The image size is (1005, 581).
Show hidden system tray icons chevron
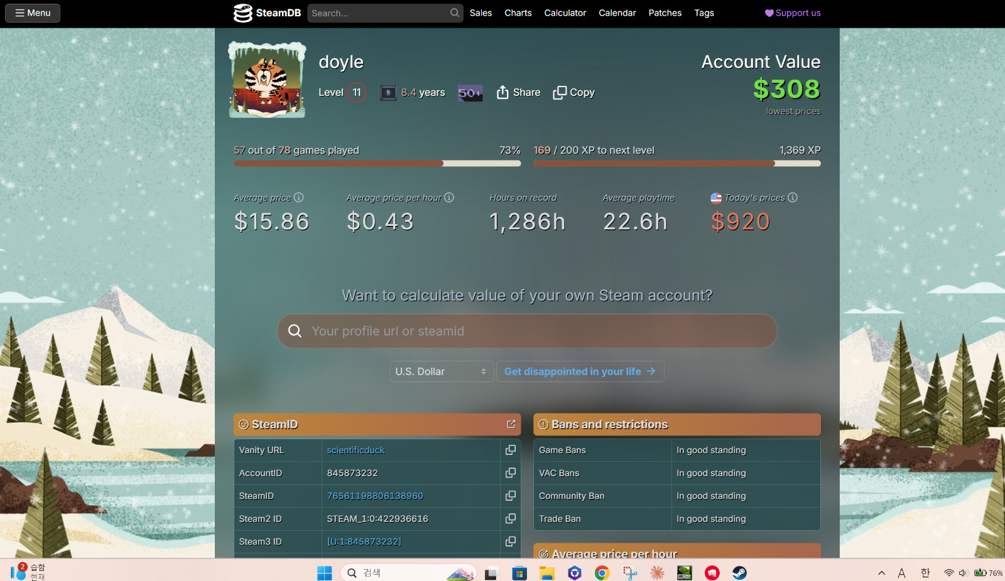[x=882, y=572]
